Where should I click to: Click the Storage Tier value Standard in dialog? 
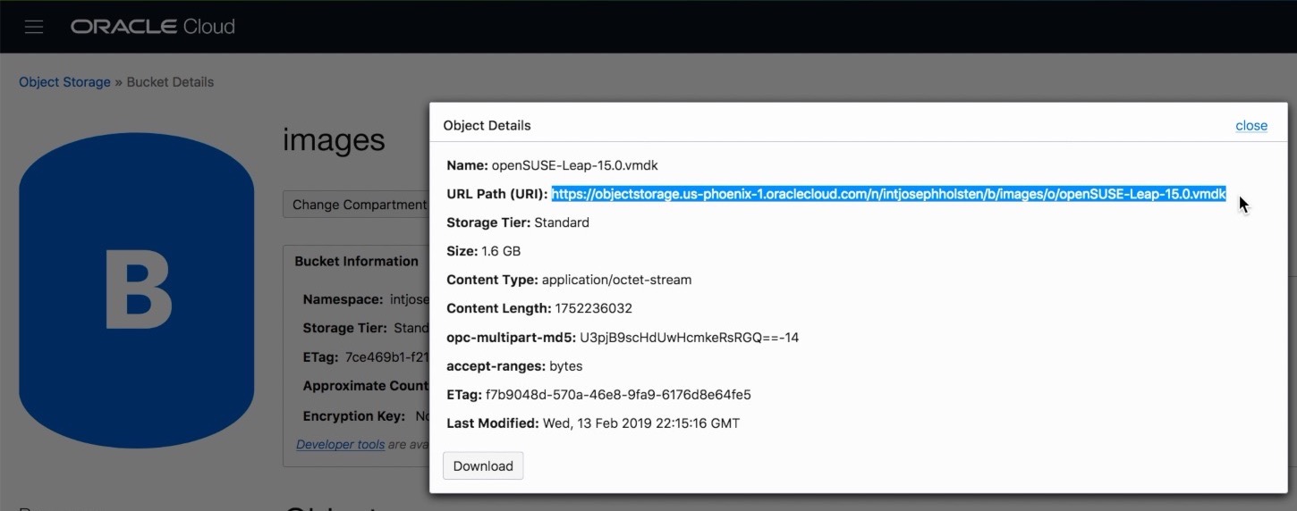pyautogui.click(x=562, y=222)
